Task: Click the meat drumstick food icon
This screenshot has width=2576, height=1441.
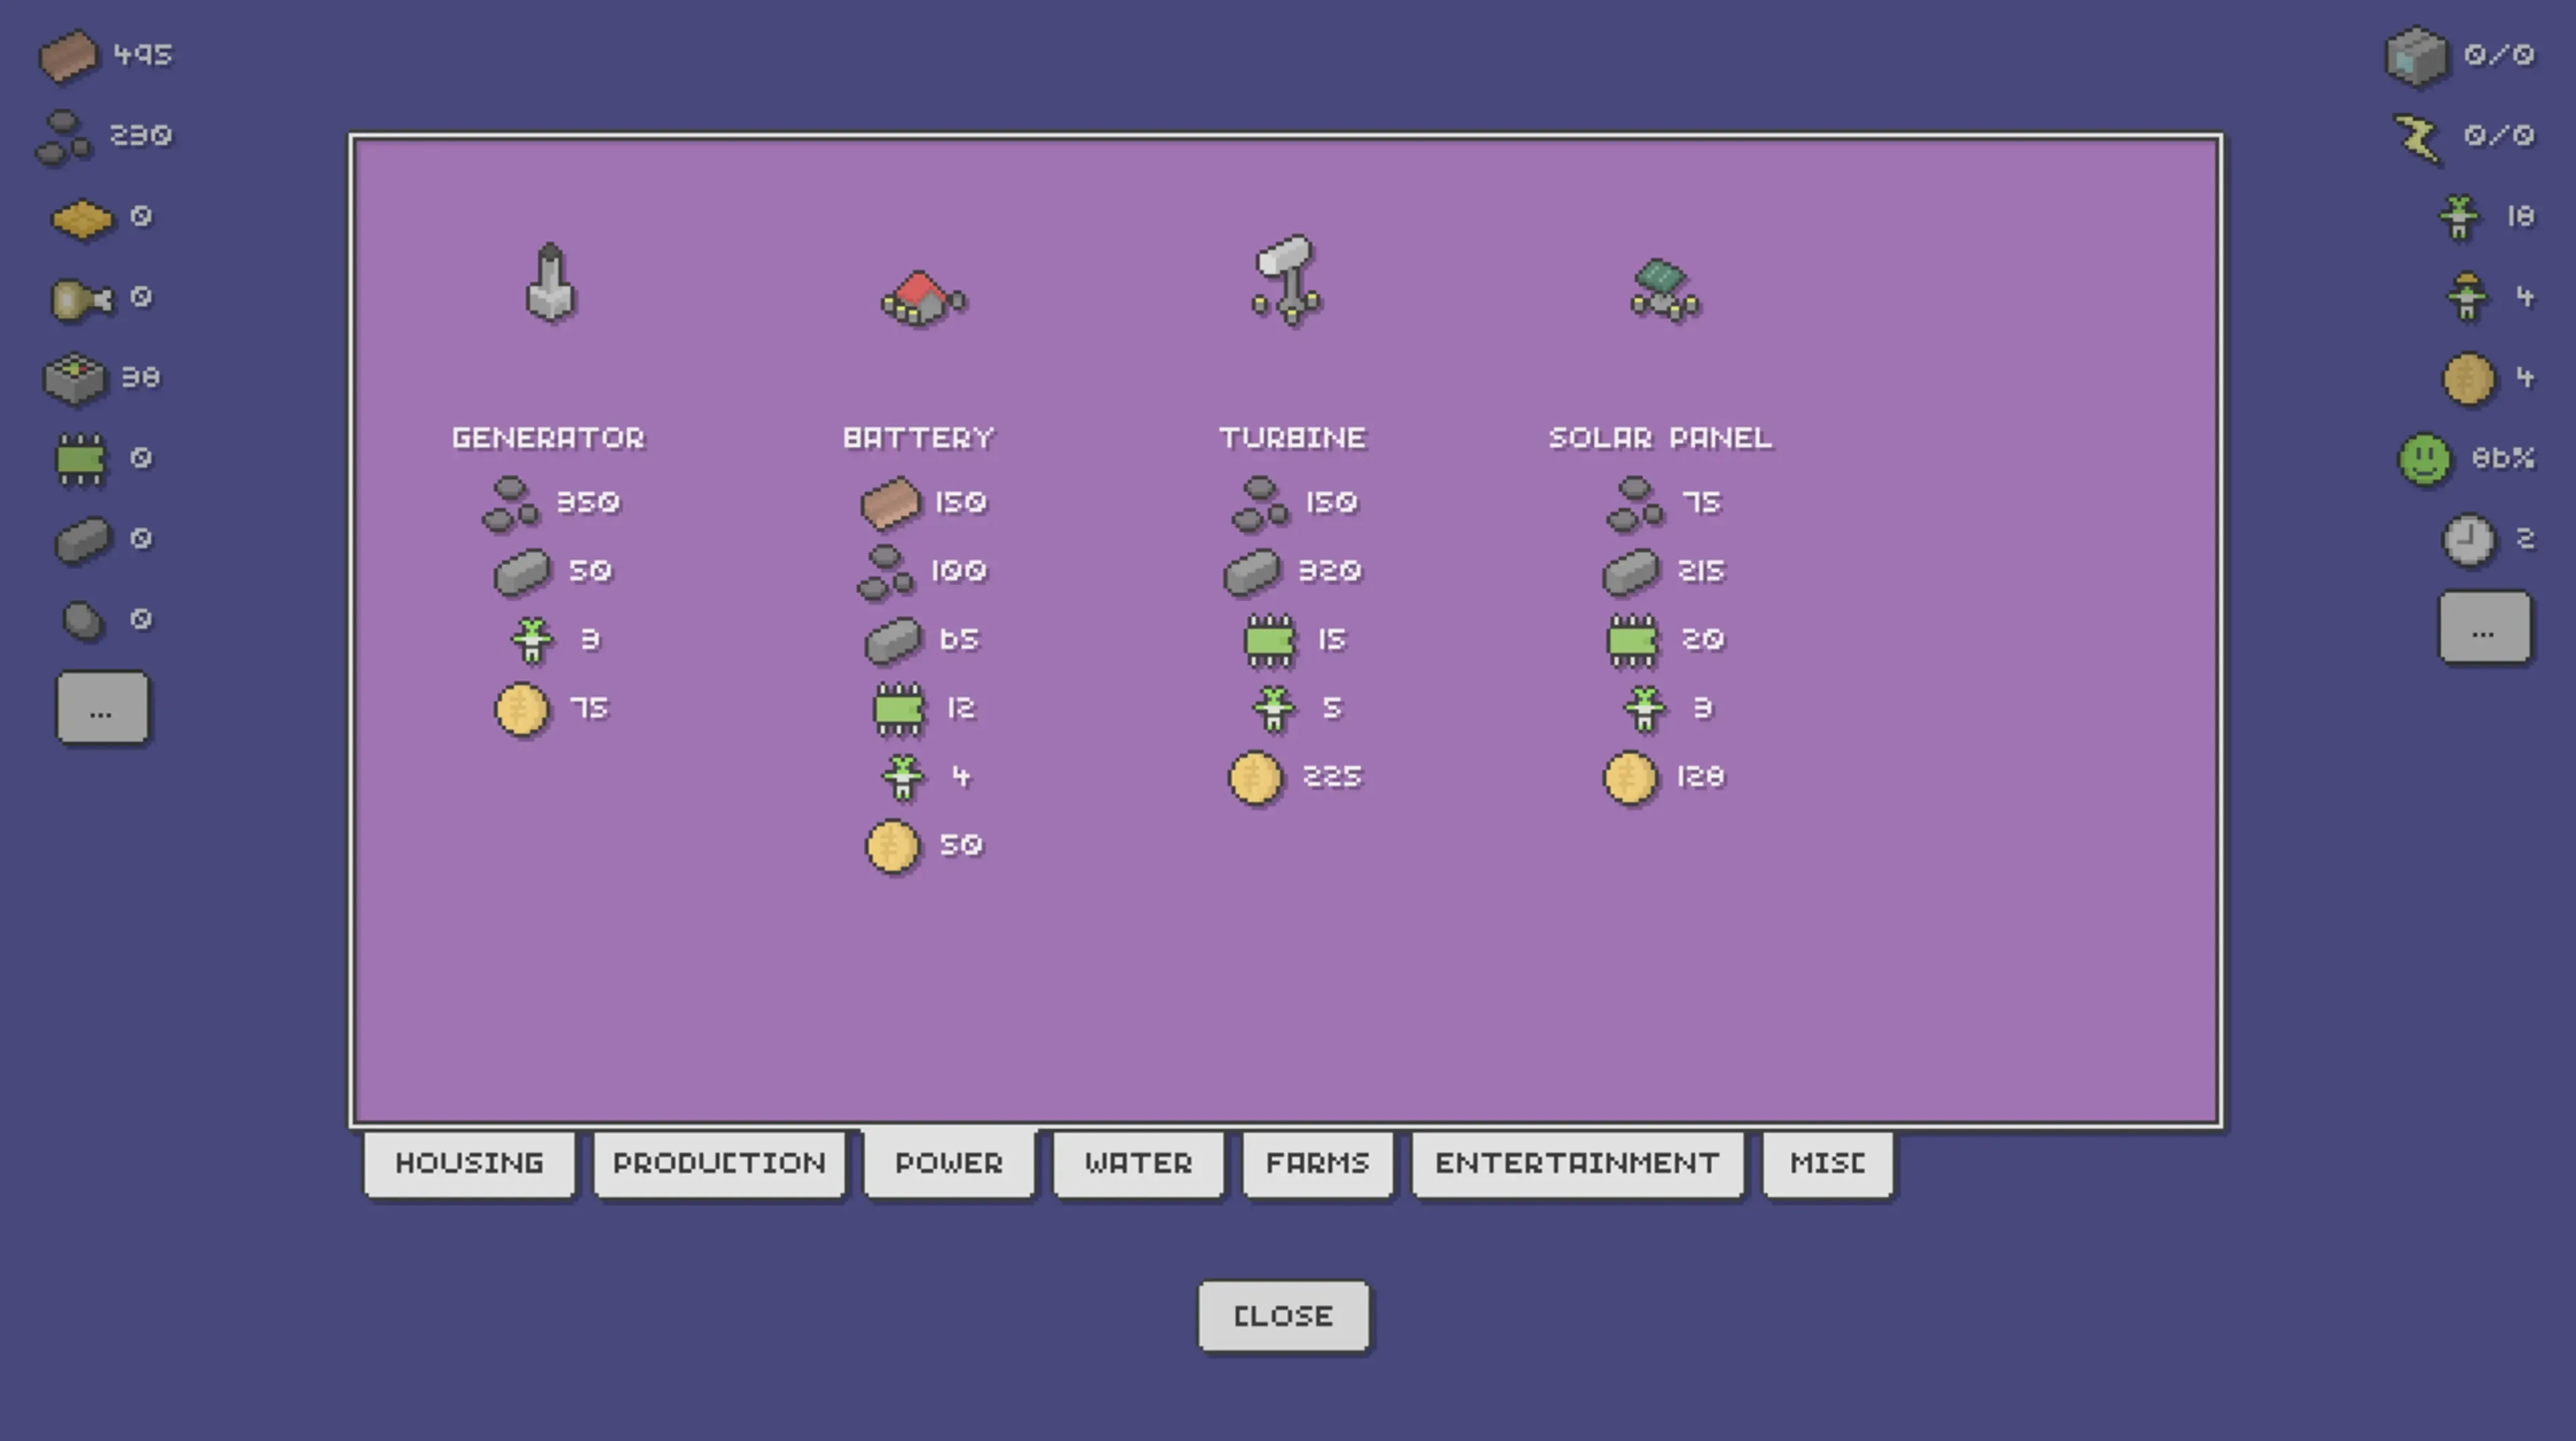Action: pos(82,299)
